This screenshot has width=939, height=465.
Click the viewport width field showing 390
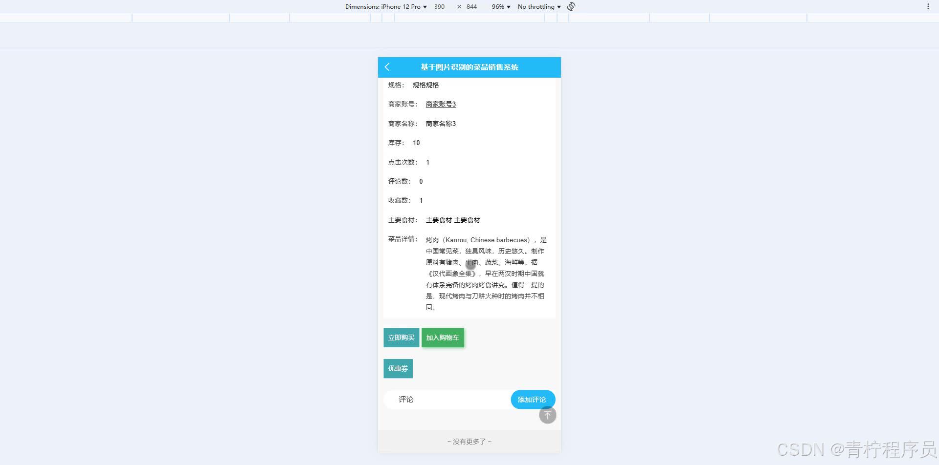[439, 6]
